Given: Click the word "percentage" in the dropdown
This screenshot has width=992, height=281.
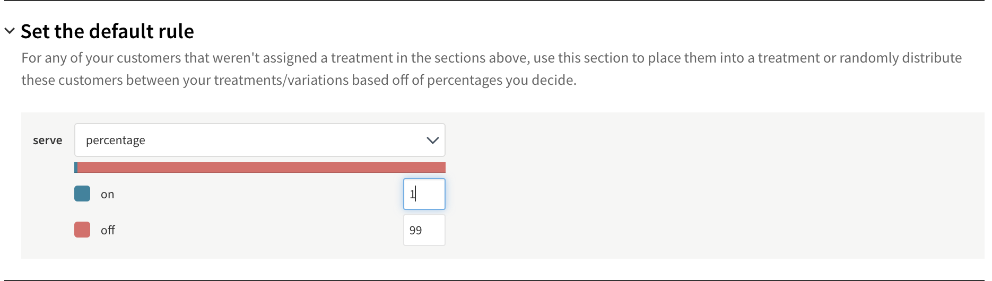Looking at the screenshot, I should 116,140.
